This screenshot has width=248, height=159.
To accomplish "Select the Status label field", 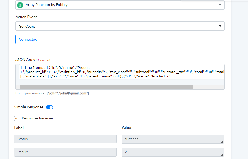I will (x=65, y=139).
